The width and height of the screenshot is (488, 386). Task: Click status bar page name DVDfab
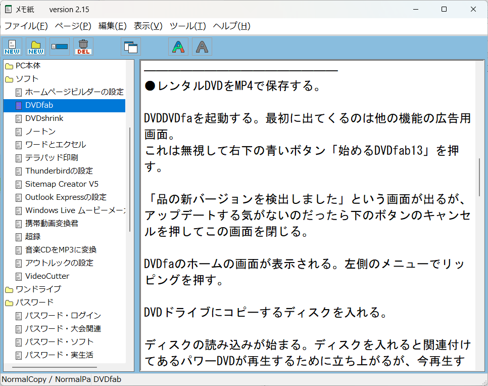[x=108, y=379]
